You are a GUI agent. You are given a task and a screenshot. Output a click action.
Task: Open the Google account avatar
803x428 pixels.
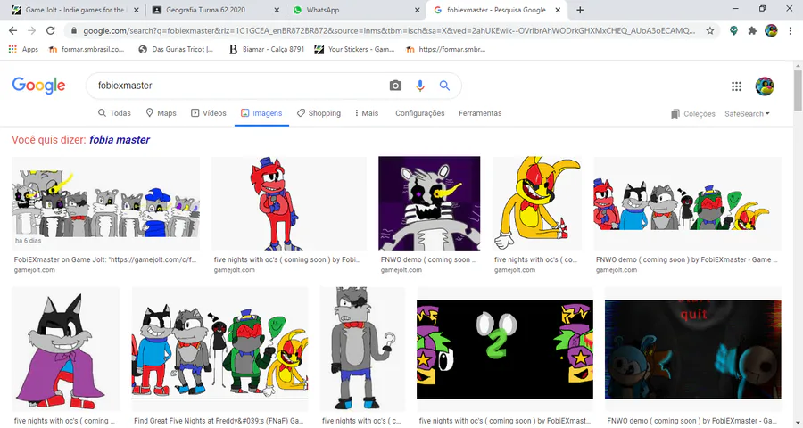[x=765, y=86]
